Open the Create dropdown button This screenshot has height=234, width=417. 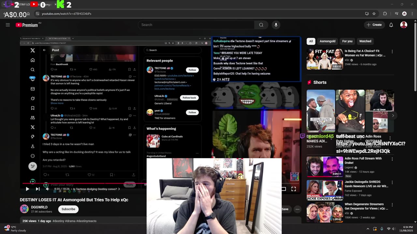[374, 25]
